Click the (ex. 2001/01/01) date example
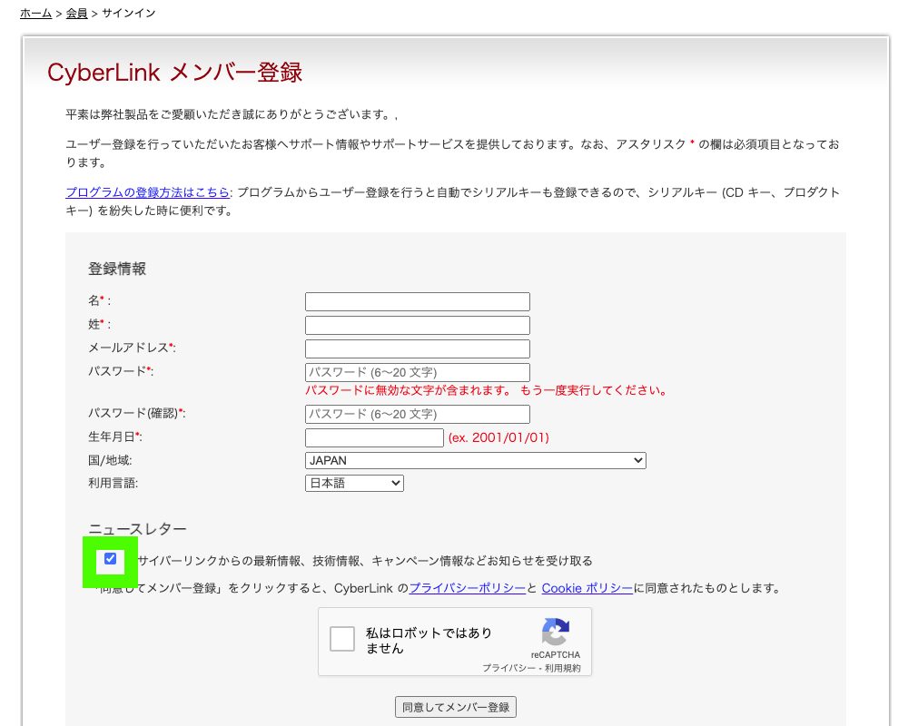 pyautogui.click(x=498, y=437)
